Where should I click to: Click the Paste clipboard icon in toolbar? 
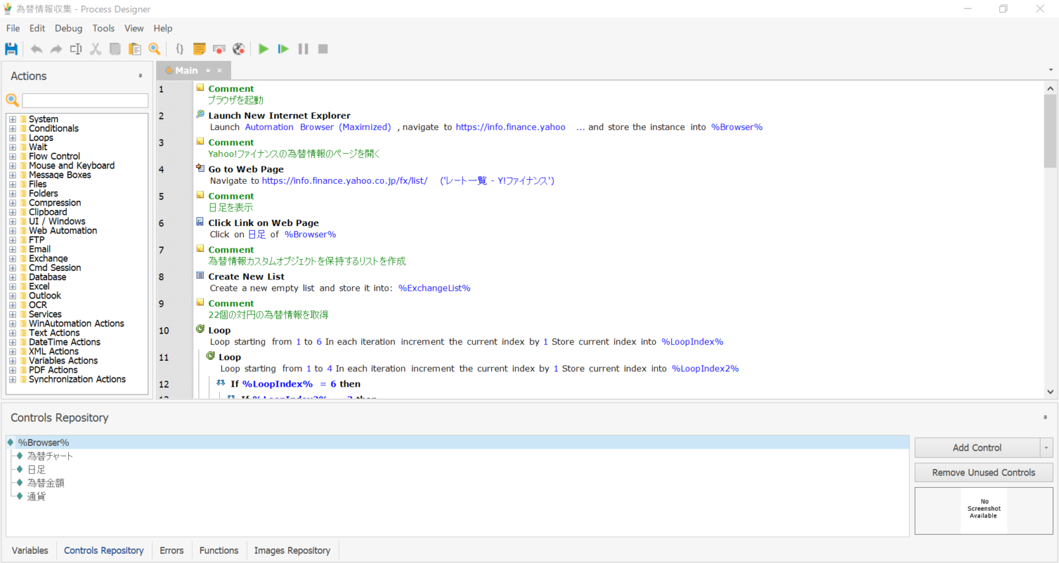(135, 49)
